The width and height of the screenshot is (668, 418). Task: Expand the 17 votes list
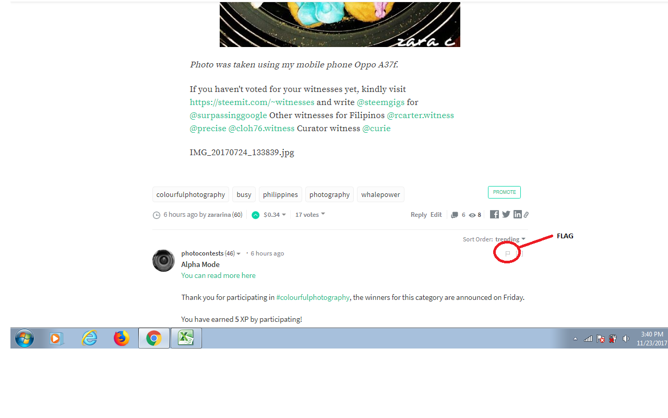pyautogui.click(x=310, y=215)
